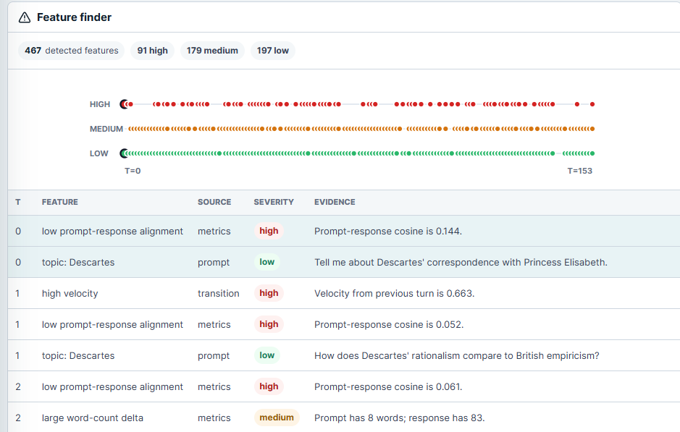
Task: Sort by the T column header
Action: tap(18, 203)
